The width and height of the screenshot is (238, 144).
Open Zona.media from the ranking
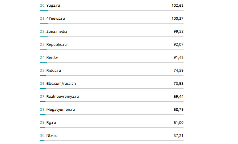point(57,31)
